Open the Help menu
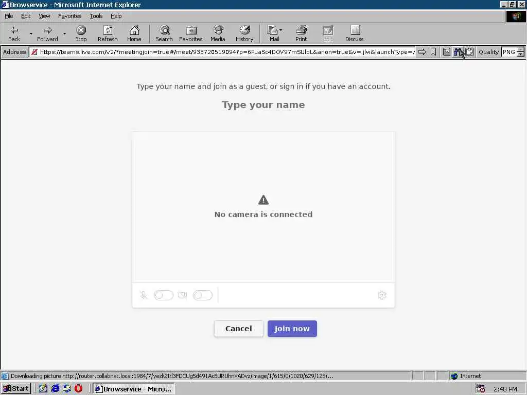 click(116, 16)
